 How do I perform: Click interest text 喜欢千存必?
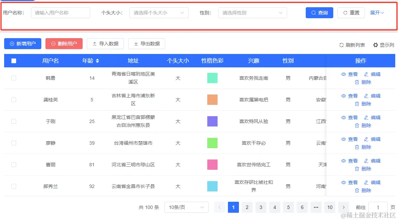pos(254,143)
